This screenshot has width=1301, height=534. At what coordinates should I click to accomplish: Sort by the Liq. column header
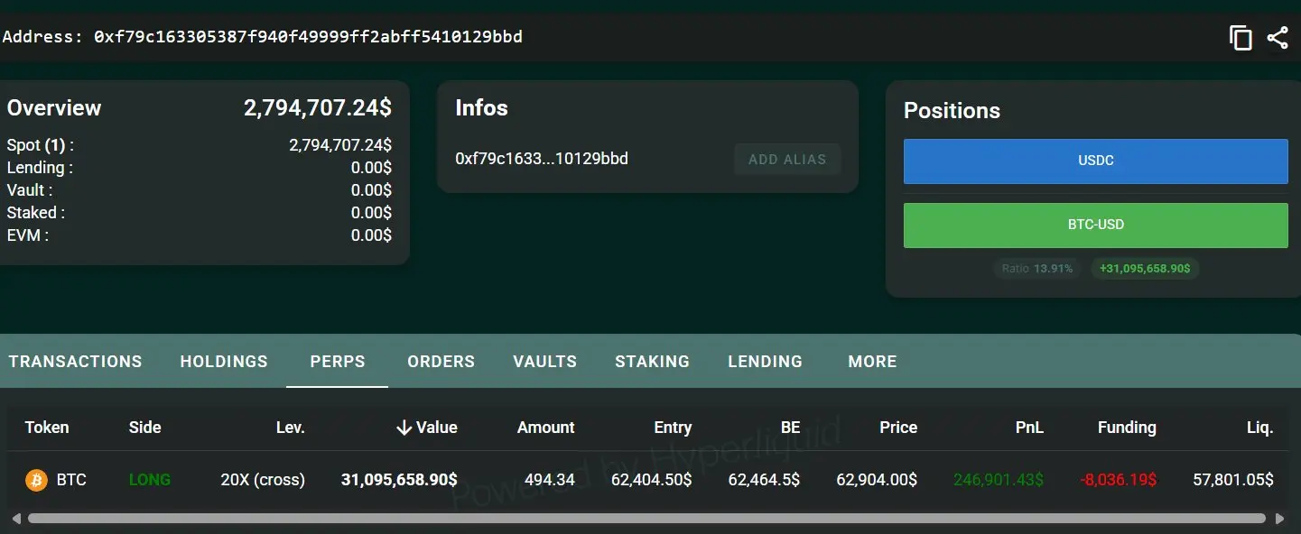[1259, 428]
